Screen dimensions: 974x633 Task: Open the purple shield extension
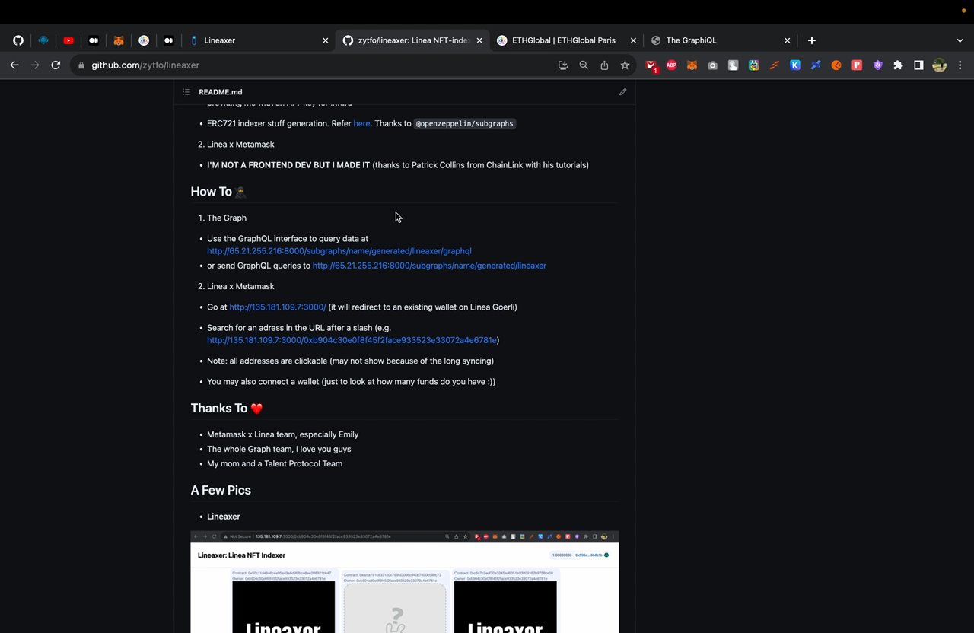[877, 65]
